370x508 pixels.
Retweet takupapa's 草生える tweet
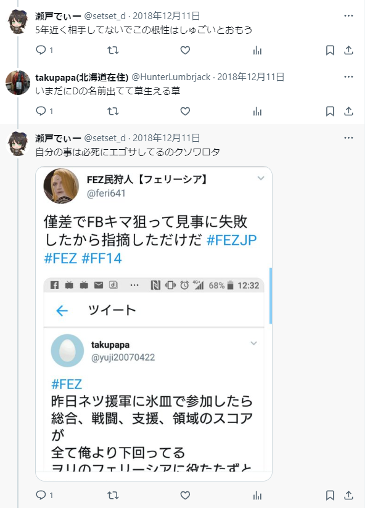pos(113,111)
